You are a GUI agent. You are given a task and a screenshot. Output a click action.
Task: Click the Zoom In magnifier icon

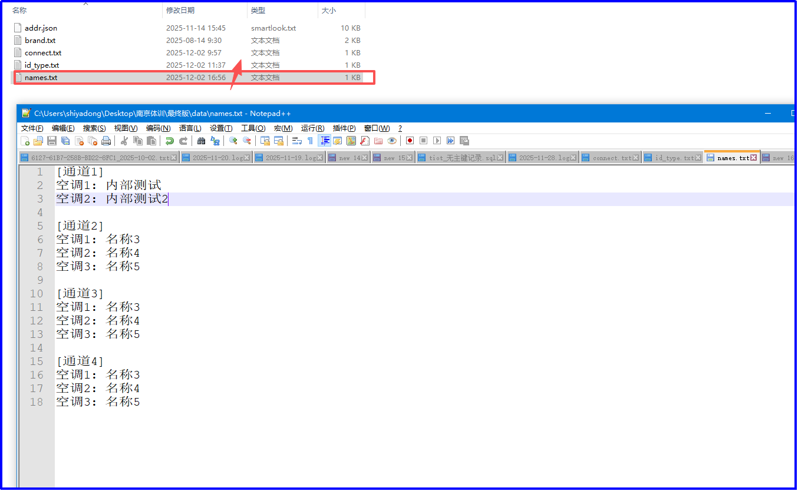pos(233,141)
